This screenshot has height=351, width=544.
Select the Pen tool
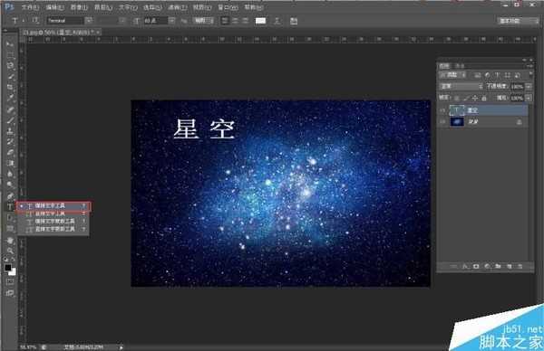coord(10,196)
